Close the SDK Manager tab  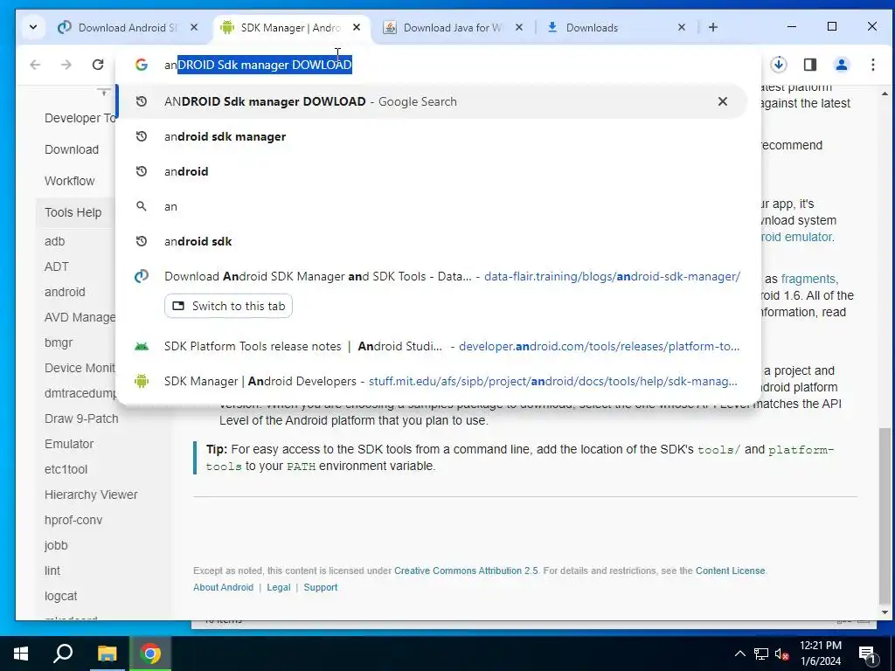(x=357, y=27)
